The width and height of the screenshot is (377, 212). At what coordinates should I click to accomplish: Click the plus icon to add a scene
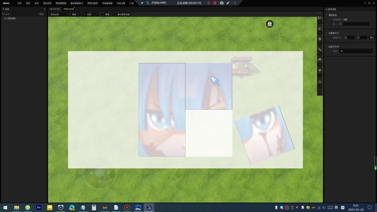44,9
